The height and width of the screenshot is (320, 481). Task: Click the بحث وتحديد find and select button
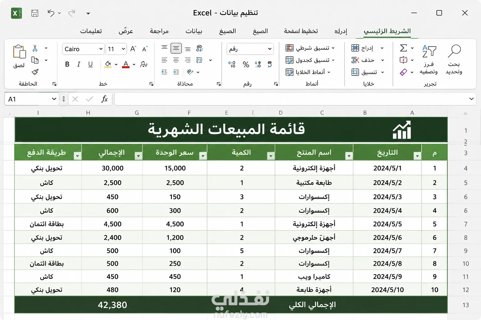click(454, 59)
